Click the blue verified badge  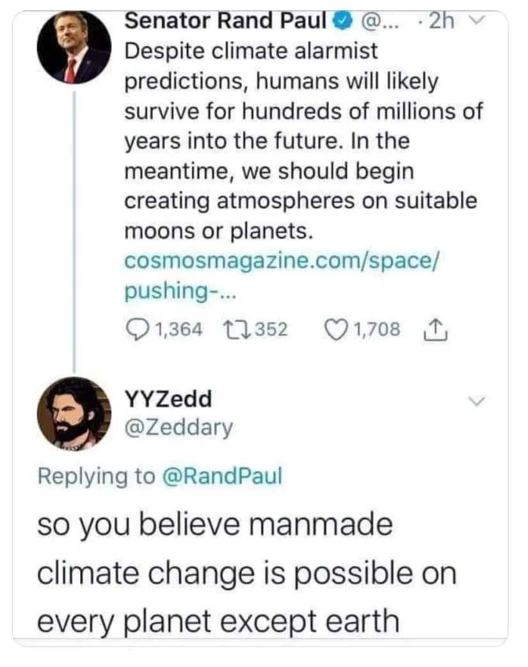(x=343, y=22)
